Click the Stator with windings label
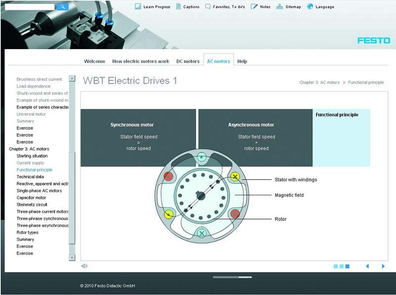 [x=296, y=179]
